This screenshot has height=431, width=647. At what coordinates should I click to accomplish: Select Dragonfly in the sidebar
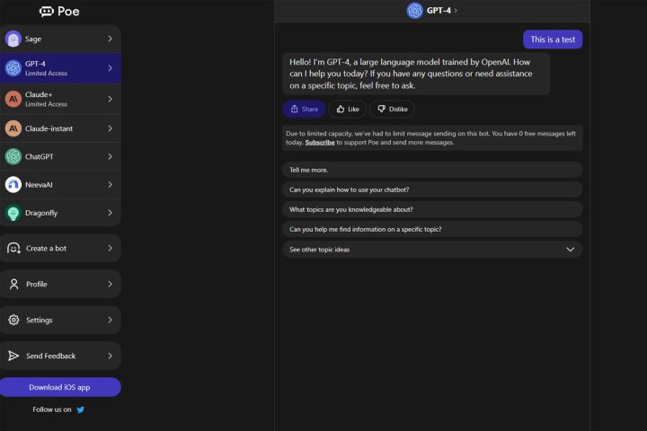60,213
